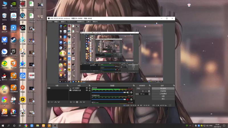This screenshot has height=128, width=228.
Task: Toggle visibility of display capture source
Action: tap(87, 88)
